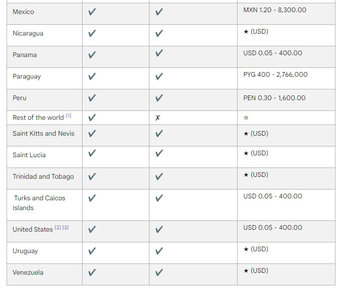Screen dimensions: 343x292
Task: Open footnote [3] next to United States
Action: pyautogui.click(x=66, y=227)
